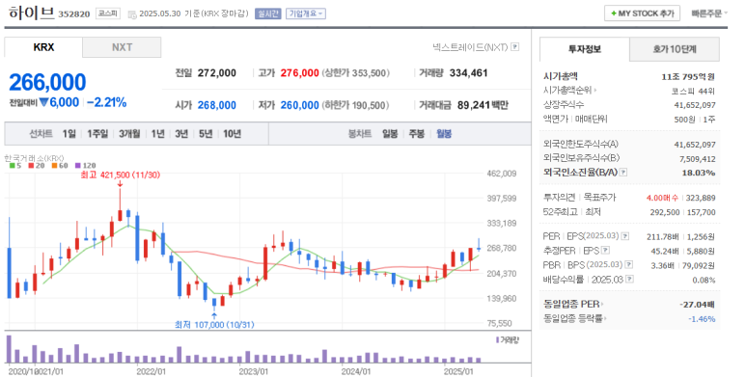
Task: Expand the 기업개요 dropdown
Action: (x=306, y=13)
